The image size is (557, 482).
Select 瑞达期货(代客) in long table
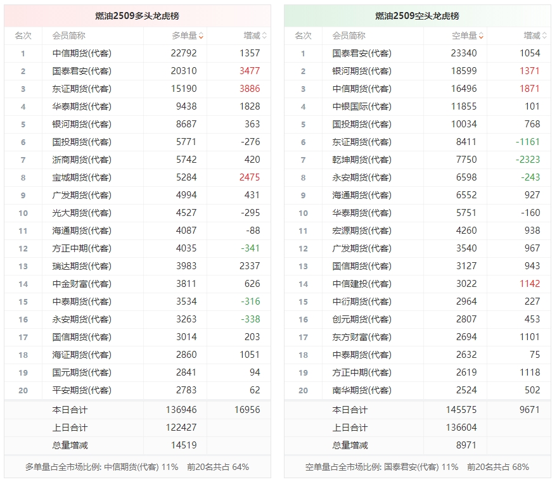pyautogui.click(x=82, y=266)
